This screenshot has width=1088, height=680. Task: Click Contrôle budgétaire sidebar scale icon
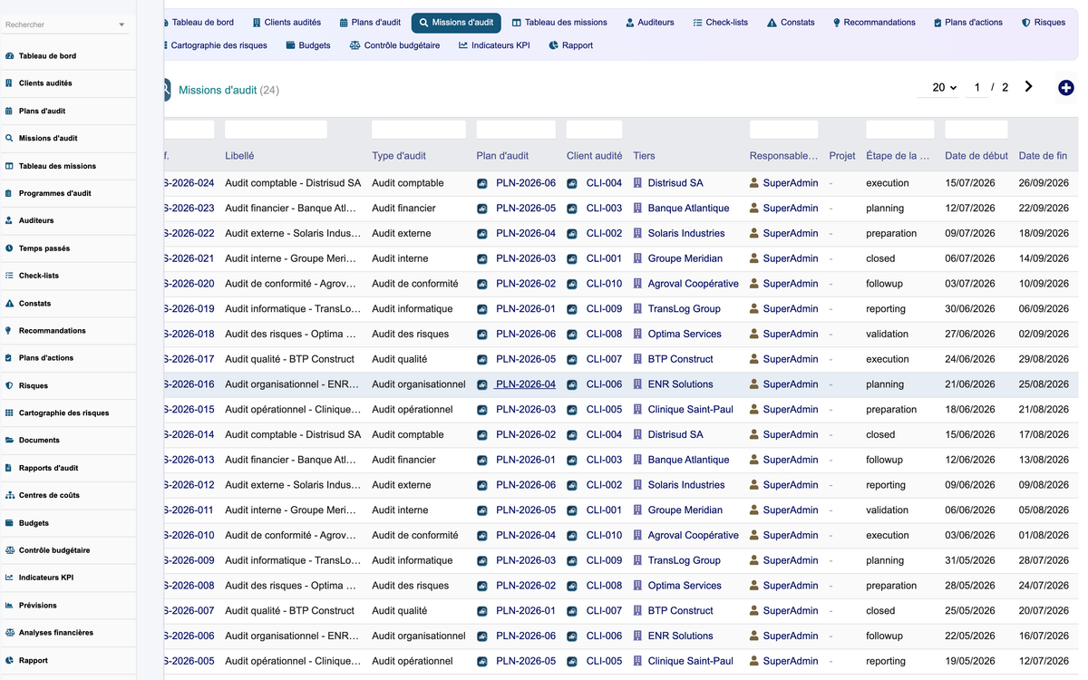click(9, 550)
